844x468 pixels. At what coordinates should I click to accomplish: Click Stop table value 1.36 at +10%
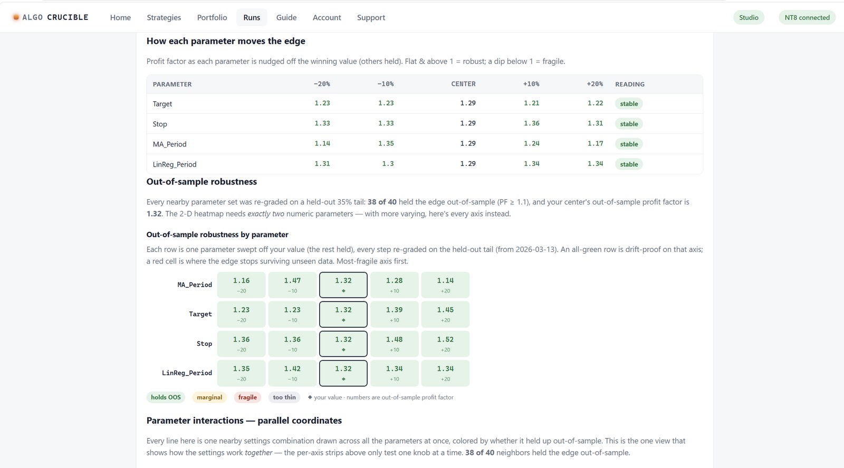(532, 123)
